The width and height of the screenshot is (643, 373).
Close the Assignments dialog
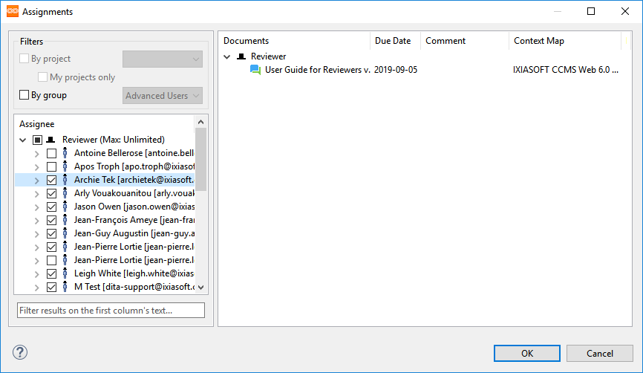click(625, 11)
